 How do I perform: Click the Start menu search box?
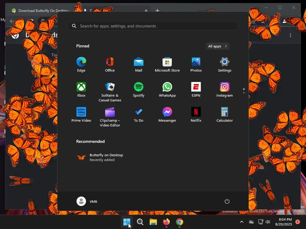[x=153, y=26]
